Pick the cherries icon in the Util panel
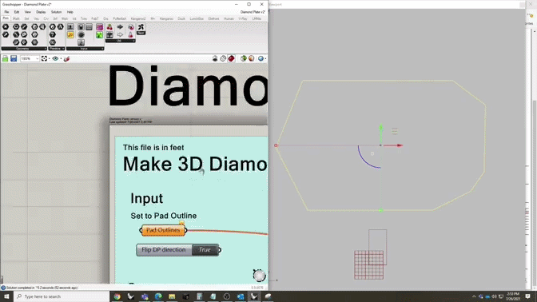Screen dimensions: 537x302 [x=109, y=26]
